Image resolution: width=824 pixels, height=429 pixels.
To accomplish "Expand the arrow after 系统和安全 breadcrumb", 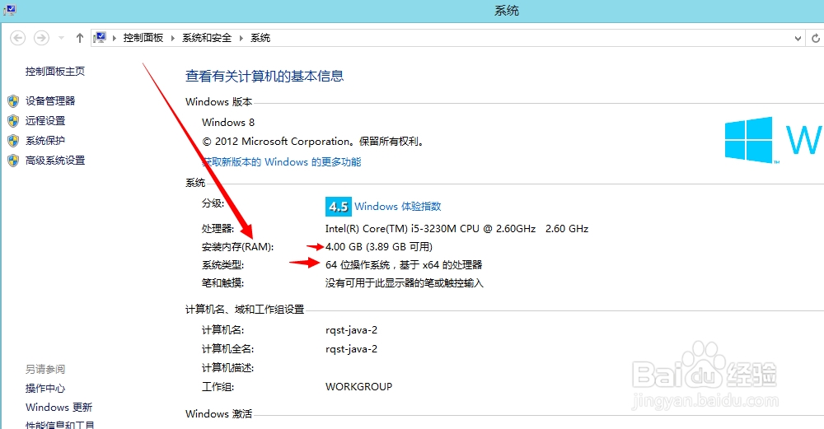I will pyautogui.click(x=241, y=38).
